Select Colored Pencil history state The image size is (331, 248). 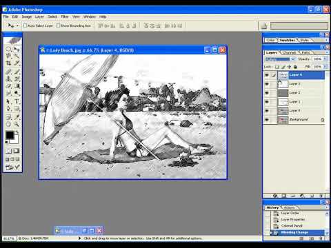click(292, 226)
